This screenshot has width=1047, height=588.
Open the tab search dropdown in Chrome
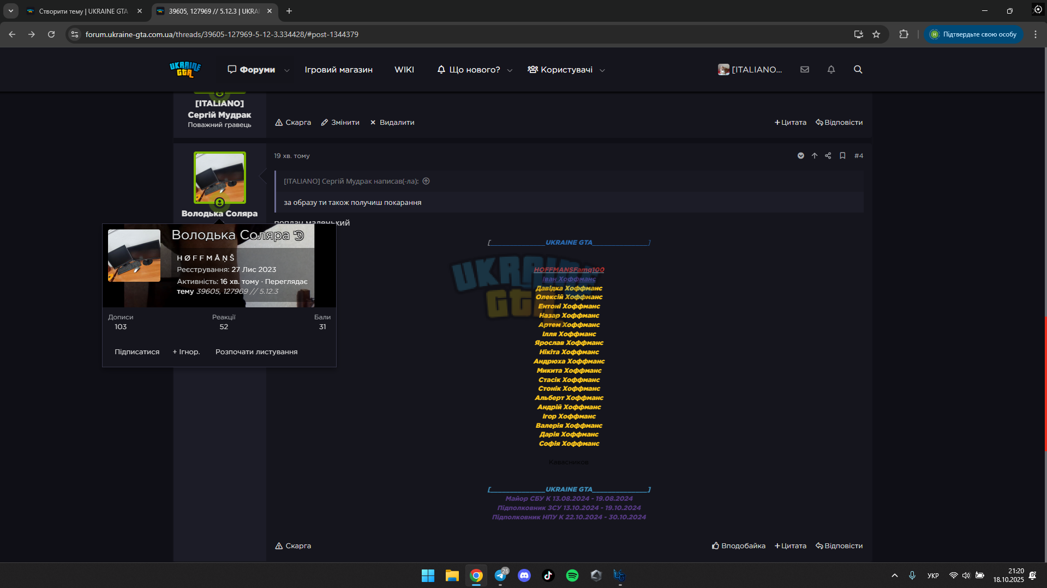[x=11, y=11]
